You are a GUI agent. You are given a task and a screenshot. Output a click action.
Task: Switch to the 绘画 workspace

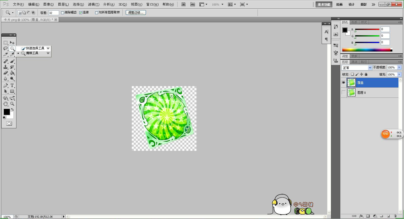pyautogui.click(x=339, y=5)
